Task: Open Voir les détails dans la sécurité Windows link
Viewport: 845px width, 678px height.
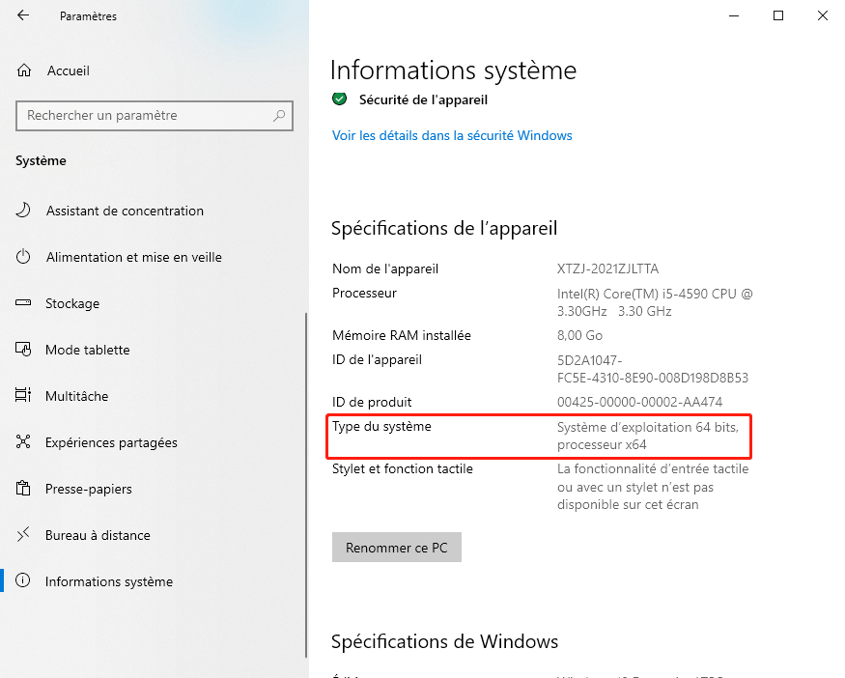Action: (452, 135)
